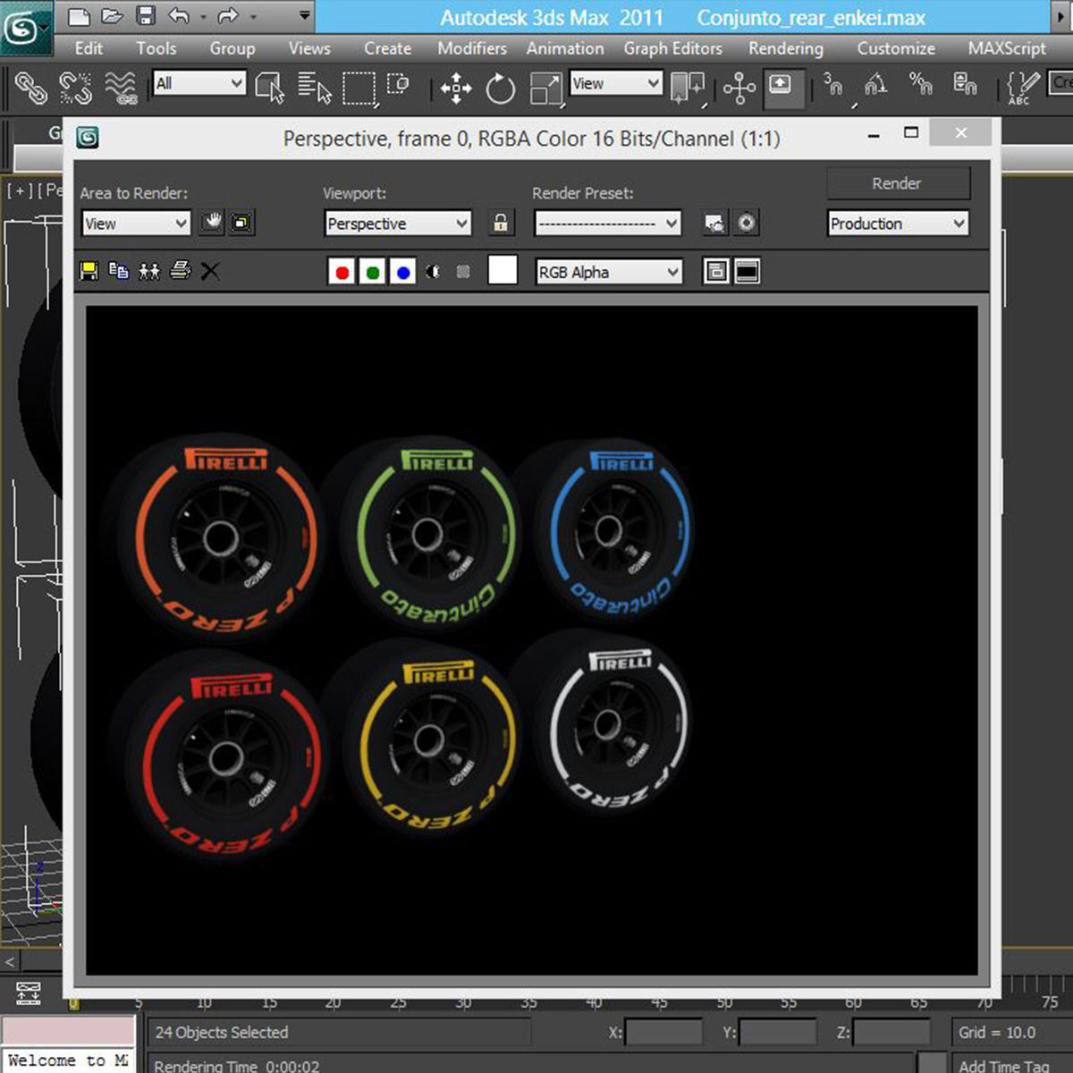
Task: Choose the Rectangular Selection Region tool
Action: point(359,87)
